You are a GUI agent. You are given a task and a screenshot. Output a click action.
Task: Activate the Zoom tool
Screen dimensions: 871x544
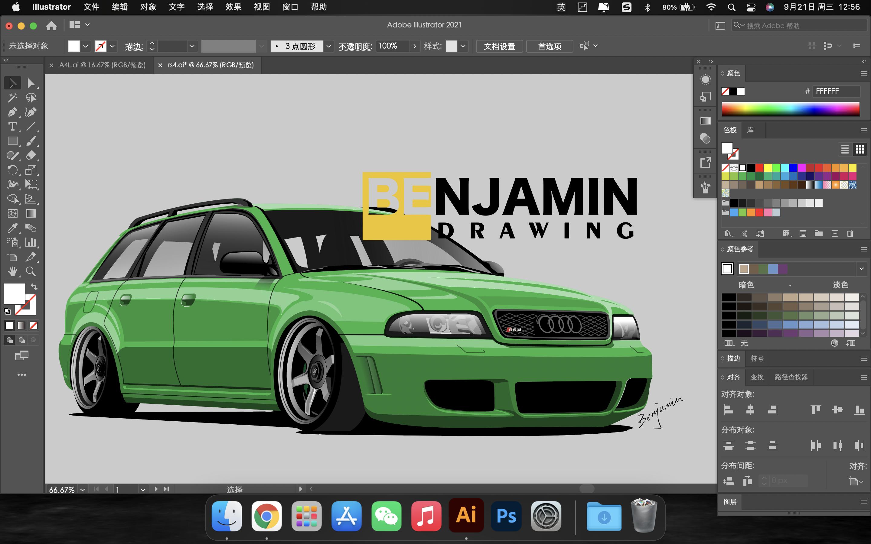tap(31, 272)
